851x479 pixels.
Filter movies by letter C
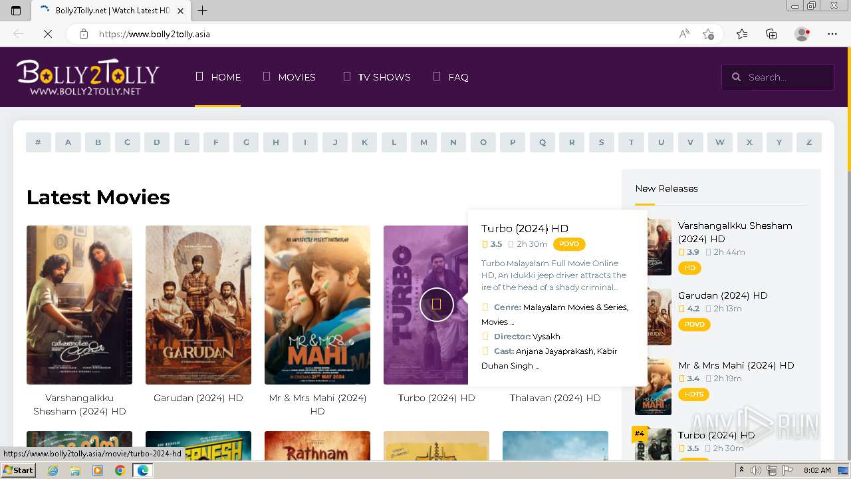(x=127, y=142)
